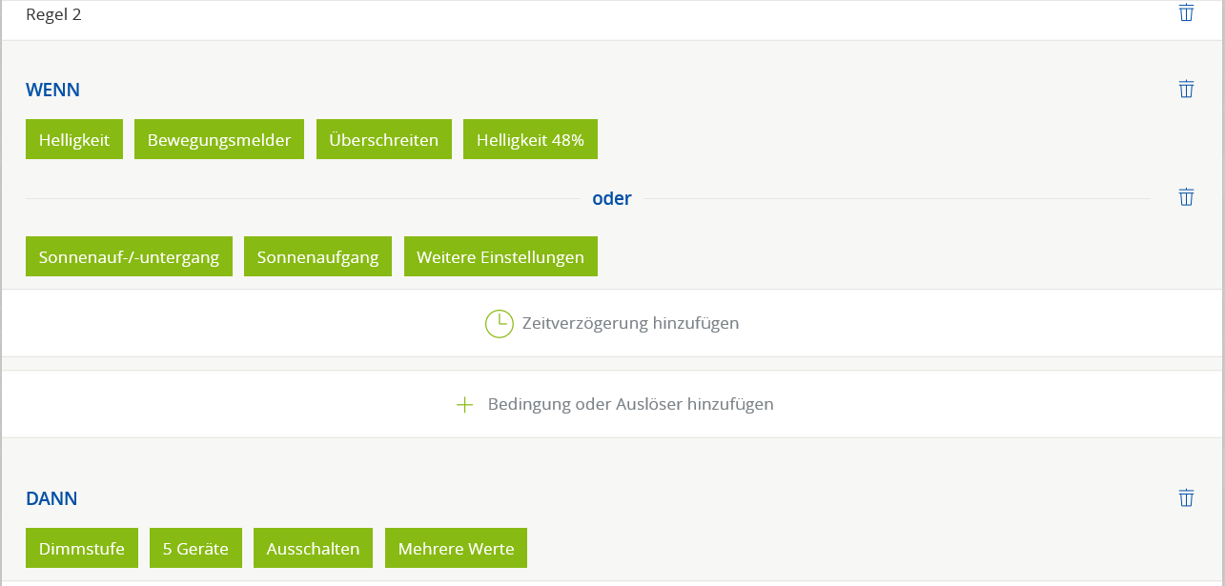Click Zeitverzögerung hinzufügen
Screen dimensions: 1225x586
point(630,323)
